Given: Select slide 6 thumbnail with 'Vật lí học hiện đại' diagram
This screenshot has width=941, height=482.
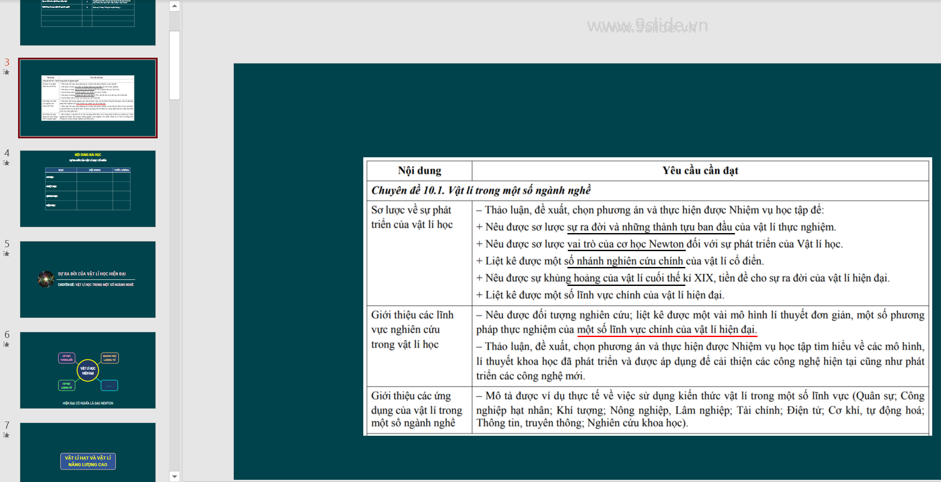Looking at the screenshot, I should click(x=88, y=370).
